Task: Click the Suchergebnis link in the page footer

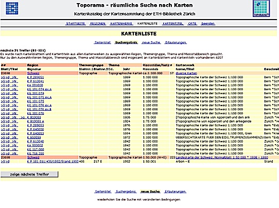Action: (x=126, y=192)
